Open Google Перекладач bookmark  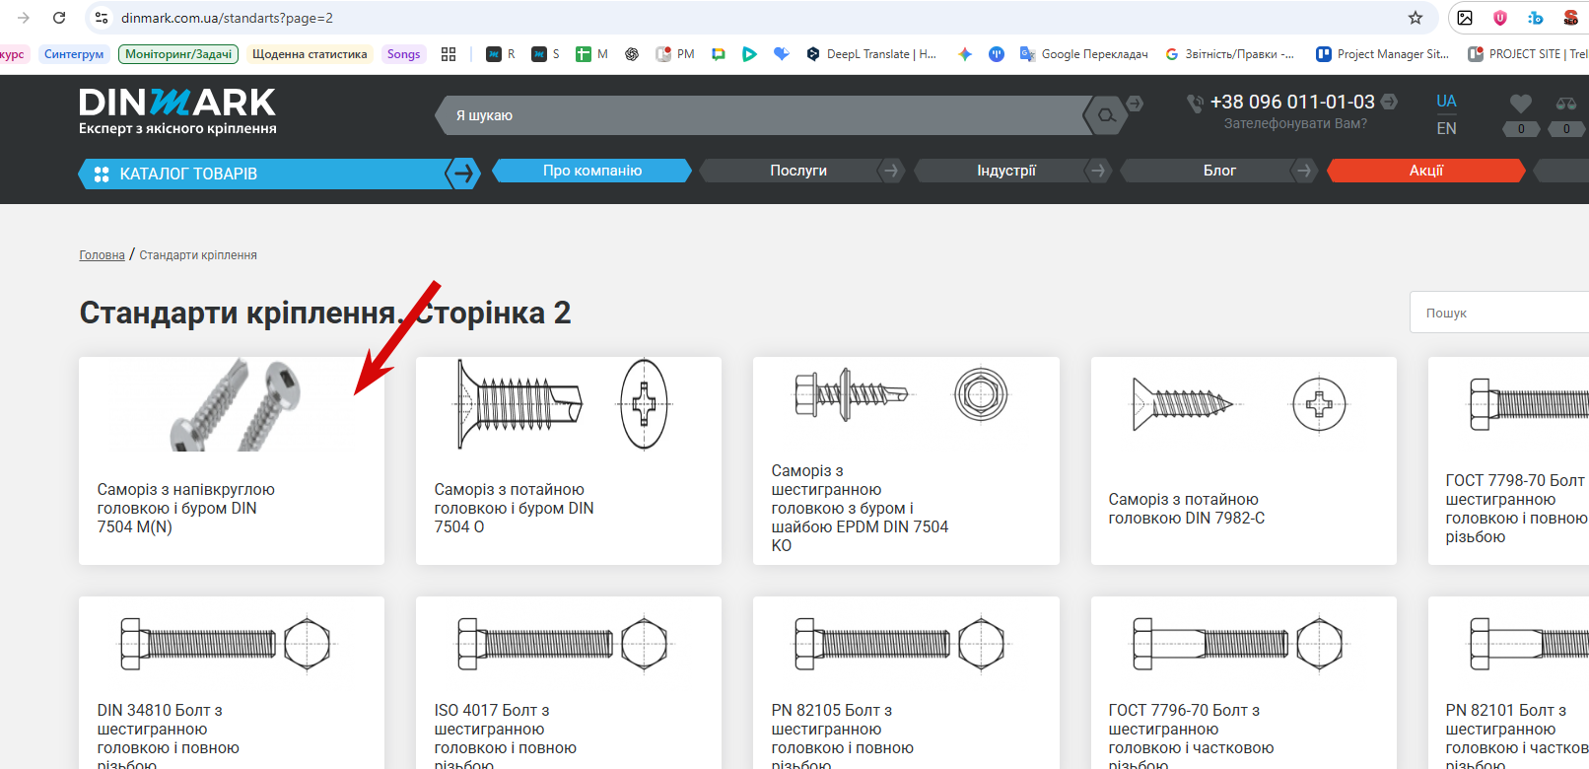click(1084, 54)
